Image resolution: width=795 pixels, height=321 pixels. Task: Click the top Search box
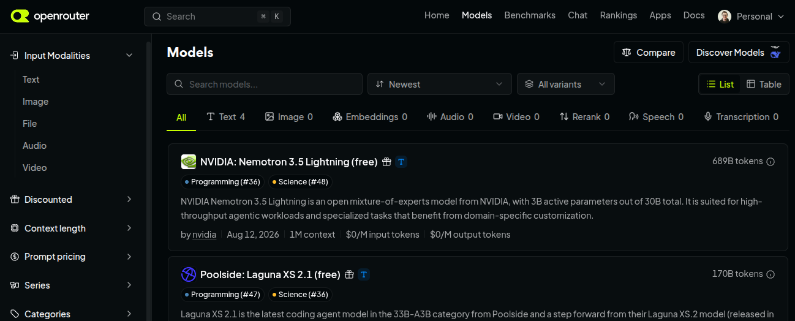pos(217,17)
